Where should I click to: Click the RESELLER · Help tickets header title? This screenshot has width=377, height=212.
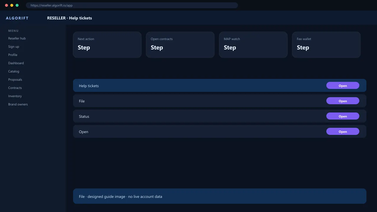pos(70,18)
